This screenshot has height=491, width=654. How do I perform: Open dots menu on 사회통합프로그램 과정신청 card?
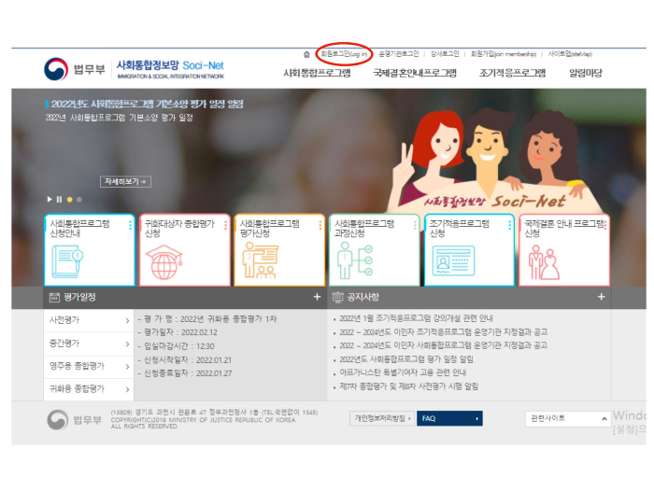(x=415, y=225)
